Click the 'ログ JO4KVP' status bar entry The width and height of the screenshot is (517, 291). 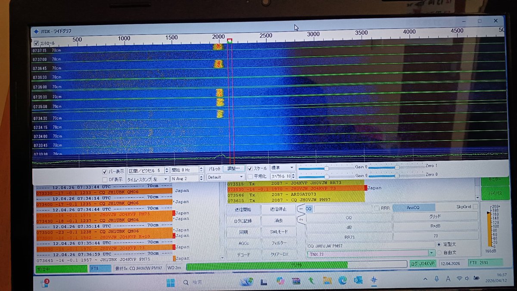point(422,263)
